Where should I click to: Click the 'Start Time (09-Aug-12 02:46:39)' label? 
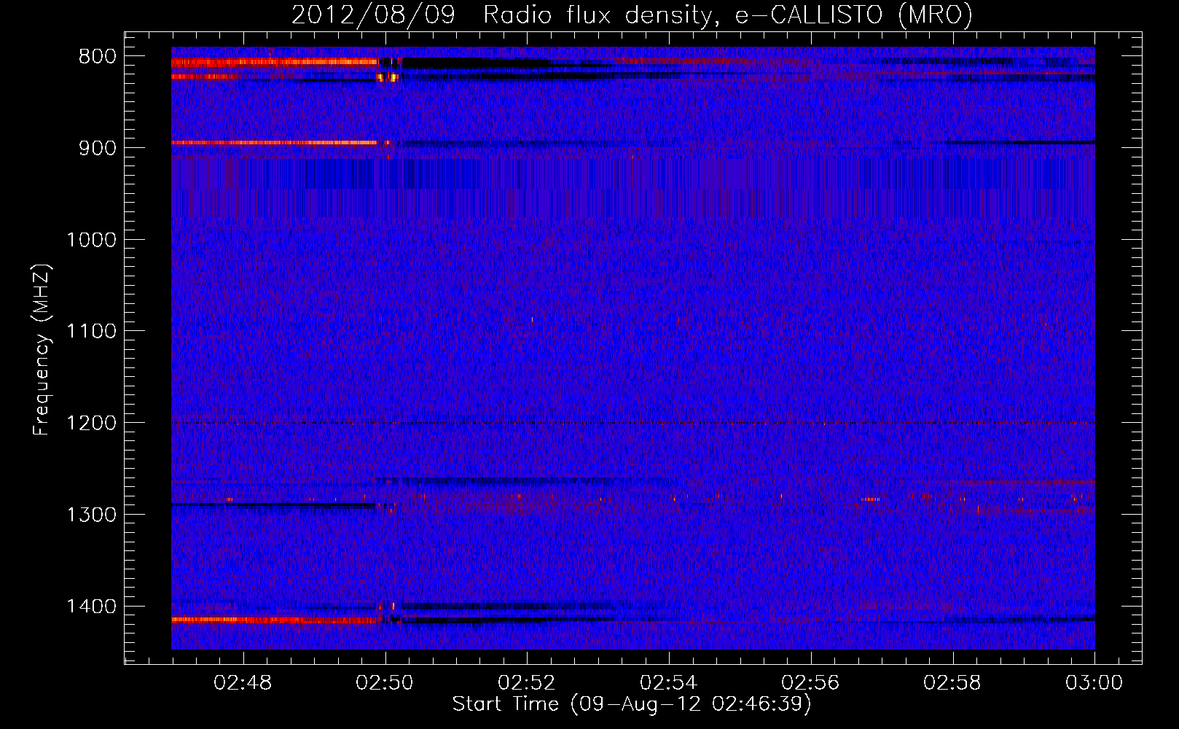coord(632,704)
